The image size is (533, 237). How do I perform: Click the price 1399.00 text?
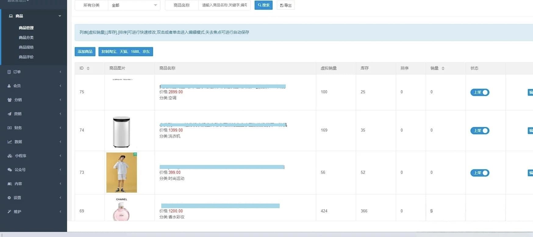[176, 130]
